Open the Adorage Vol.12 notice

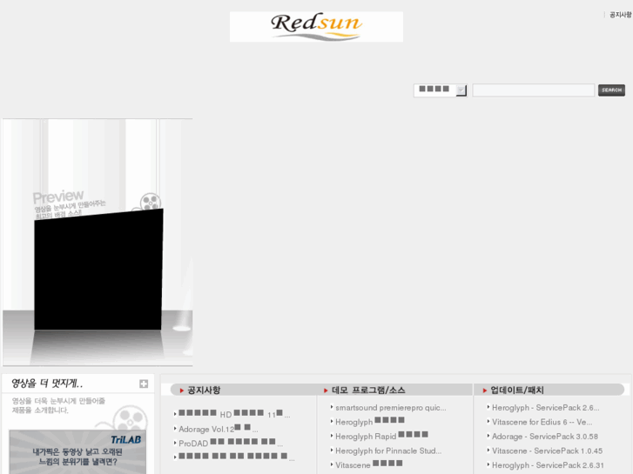coord(218,429)
